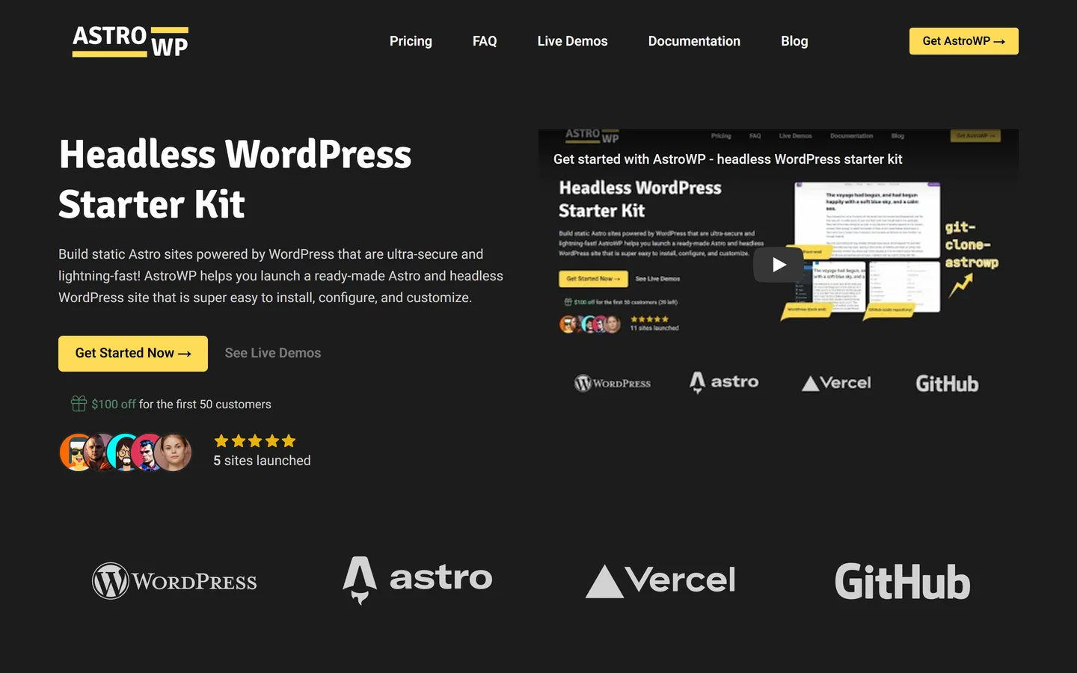Viewport: 1077px width, 673px height.
Task: Follow the See Live Demos link
Action: [273, 353]
